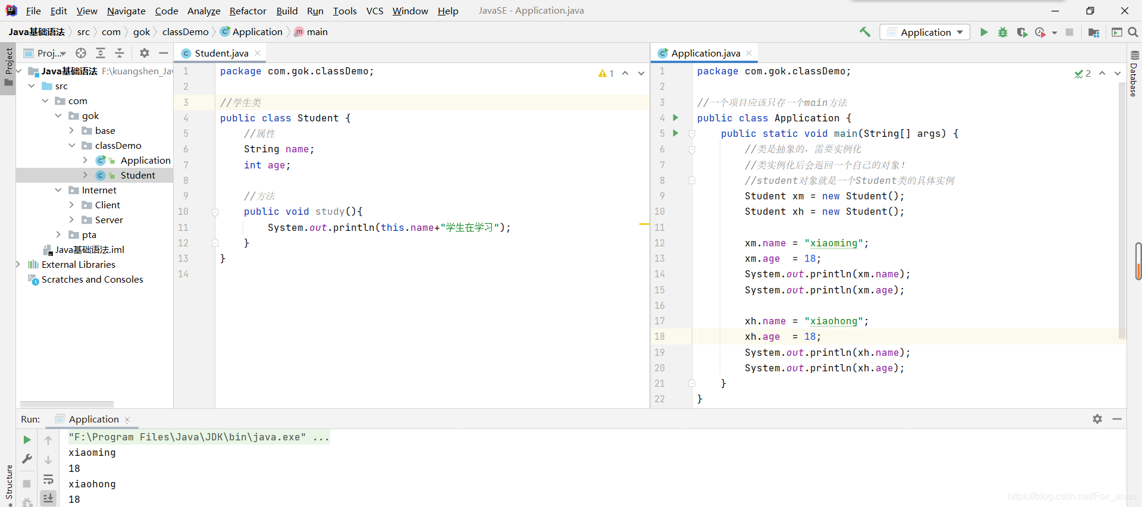Rerun Application in Run panel
The width and height of the screenshot is (1142, 507).
pyautogui.click(x=27, y=440)
